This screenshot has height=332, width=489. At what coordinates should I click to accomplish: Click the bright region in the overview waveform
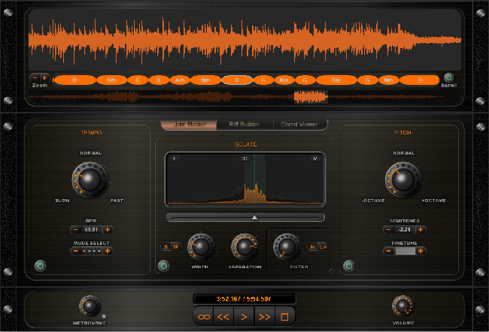point(311,97)
